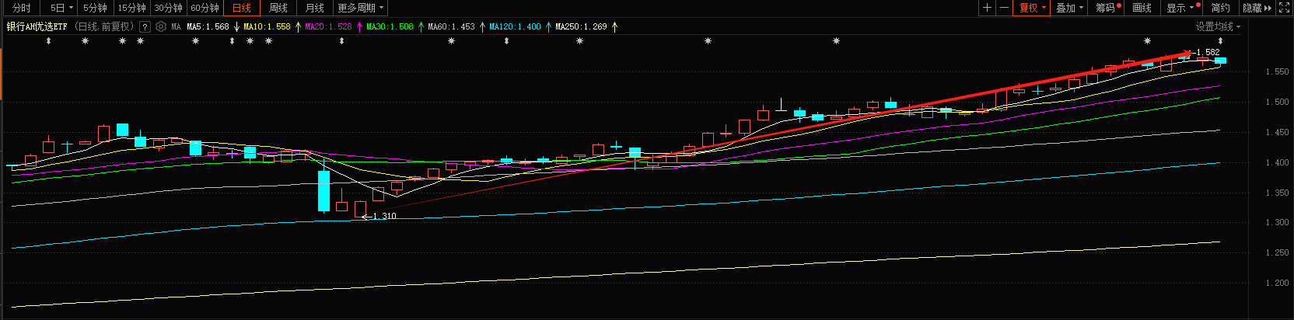Click 1.300 on the price axis
Image resolution: width=1294 pixels, height=320 pixels.
(x=1277, y=222)
